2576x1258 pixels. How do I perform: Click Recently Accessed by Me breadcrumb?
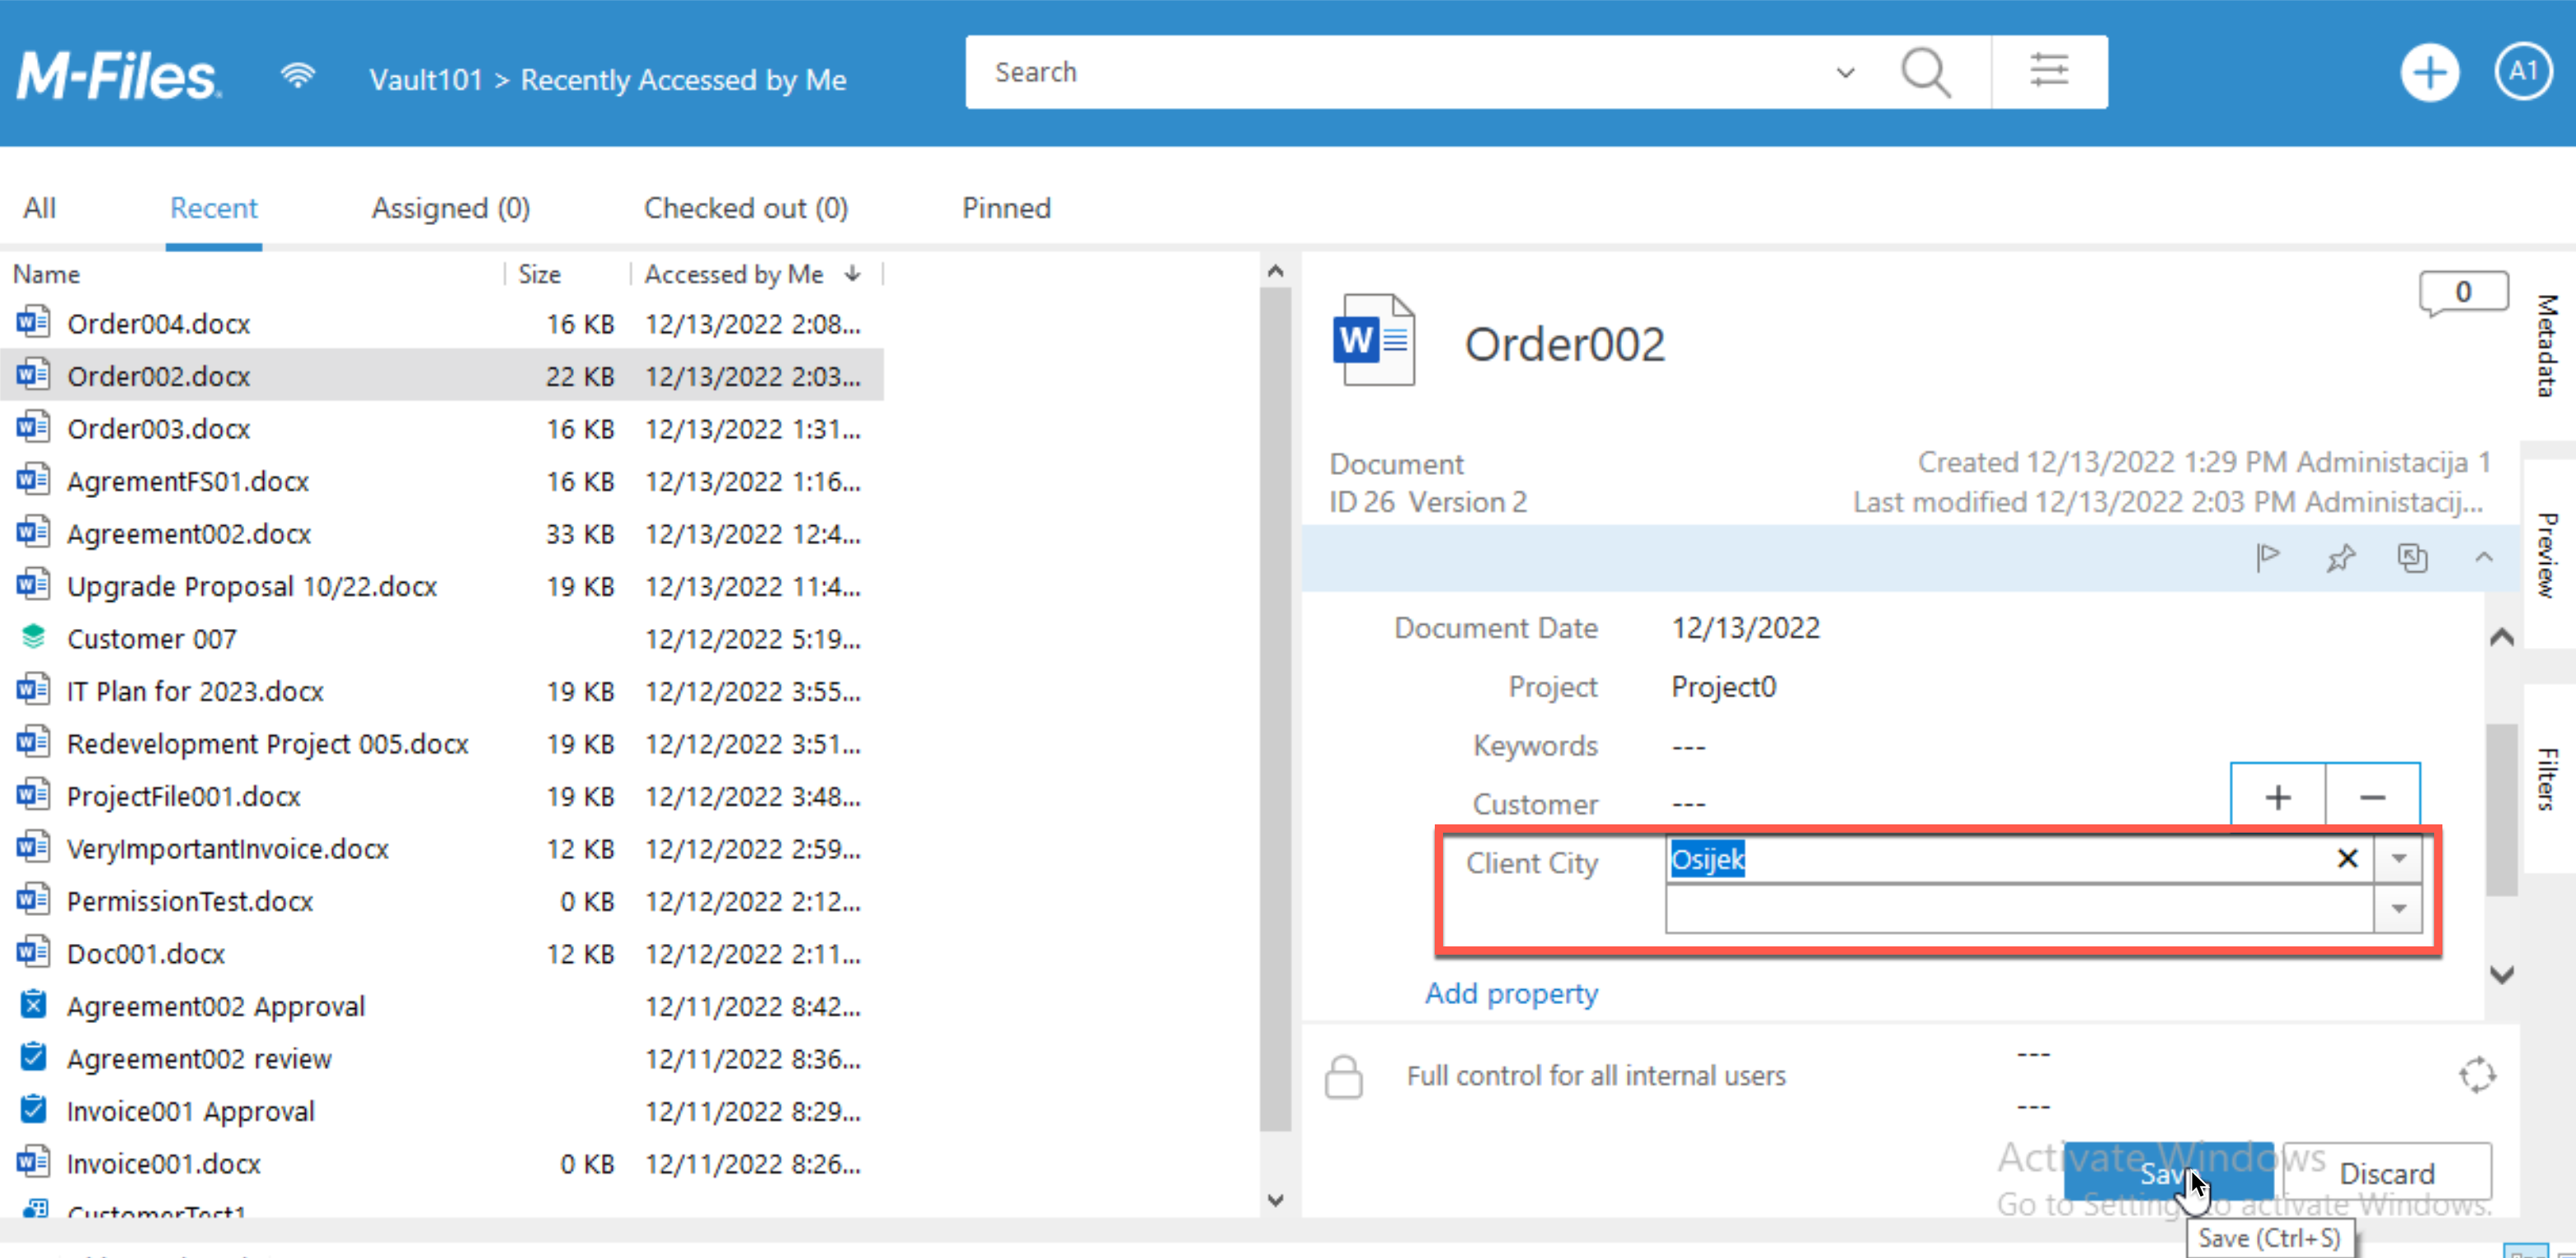tap(683, 79)
